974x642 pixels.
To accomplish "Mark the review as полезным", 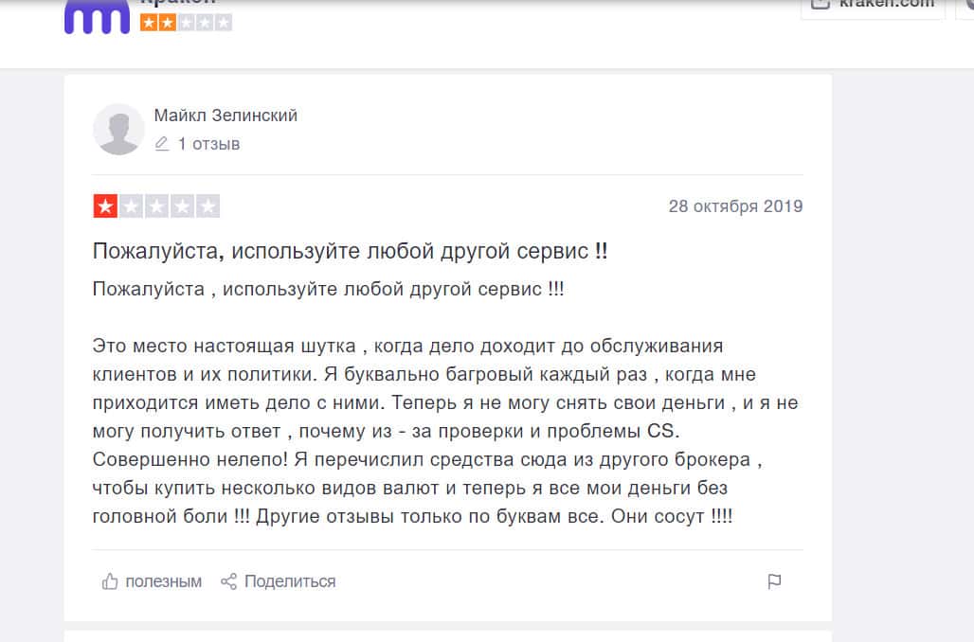I will pos(163,581).
